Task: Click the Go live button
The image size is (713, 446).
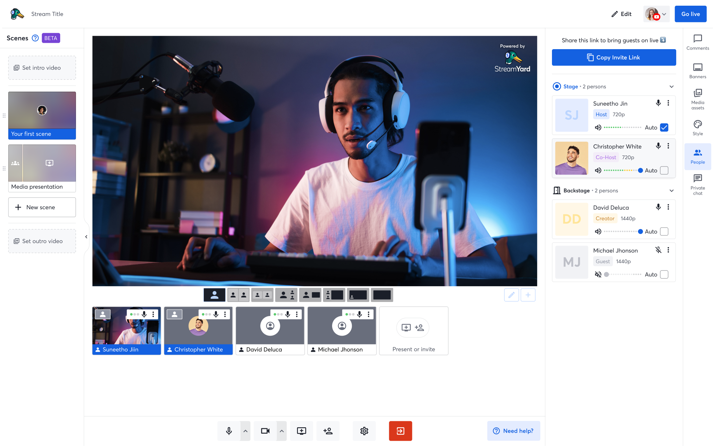Action: click(x=690, y=14)
